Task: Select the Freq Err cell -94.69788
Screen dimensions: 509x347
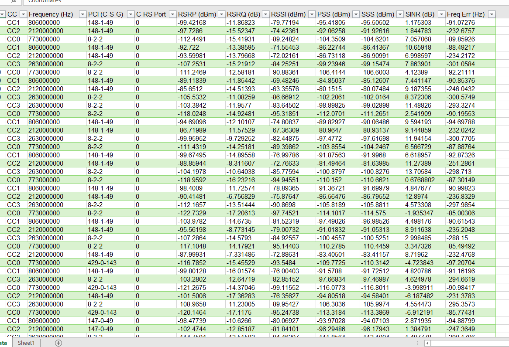Action: [x=471, y=122]
